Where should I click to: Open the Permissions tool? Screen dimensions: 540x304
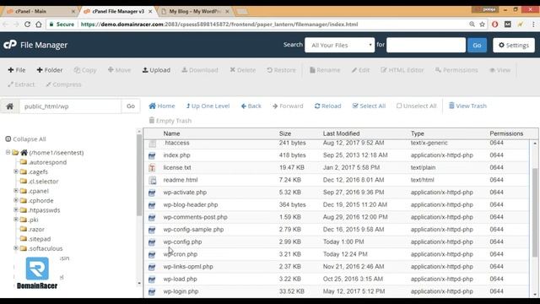coord(456,70)
